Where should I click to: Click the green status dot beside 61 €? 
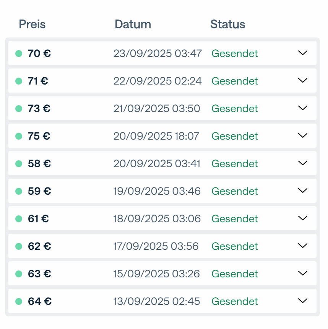[18, 219]
